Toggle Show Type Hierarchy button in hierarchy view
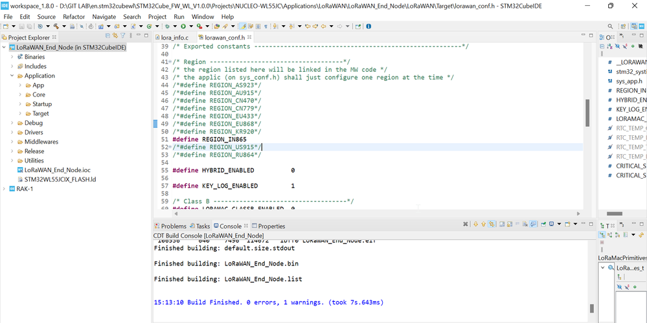 602,234
